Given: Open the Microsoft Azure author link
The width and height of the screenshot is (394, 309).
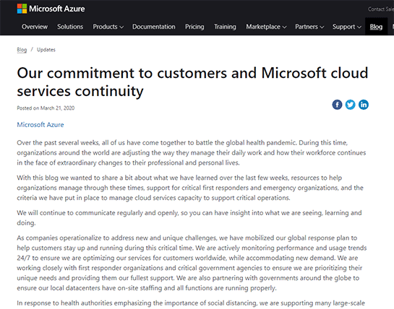Looking at the screenshot, I should [x=40, y=125].
